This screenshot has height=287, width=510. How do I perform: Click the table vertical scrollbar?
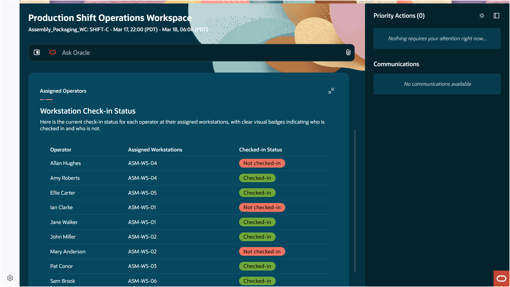click(x=355, y=201)
